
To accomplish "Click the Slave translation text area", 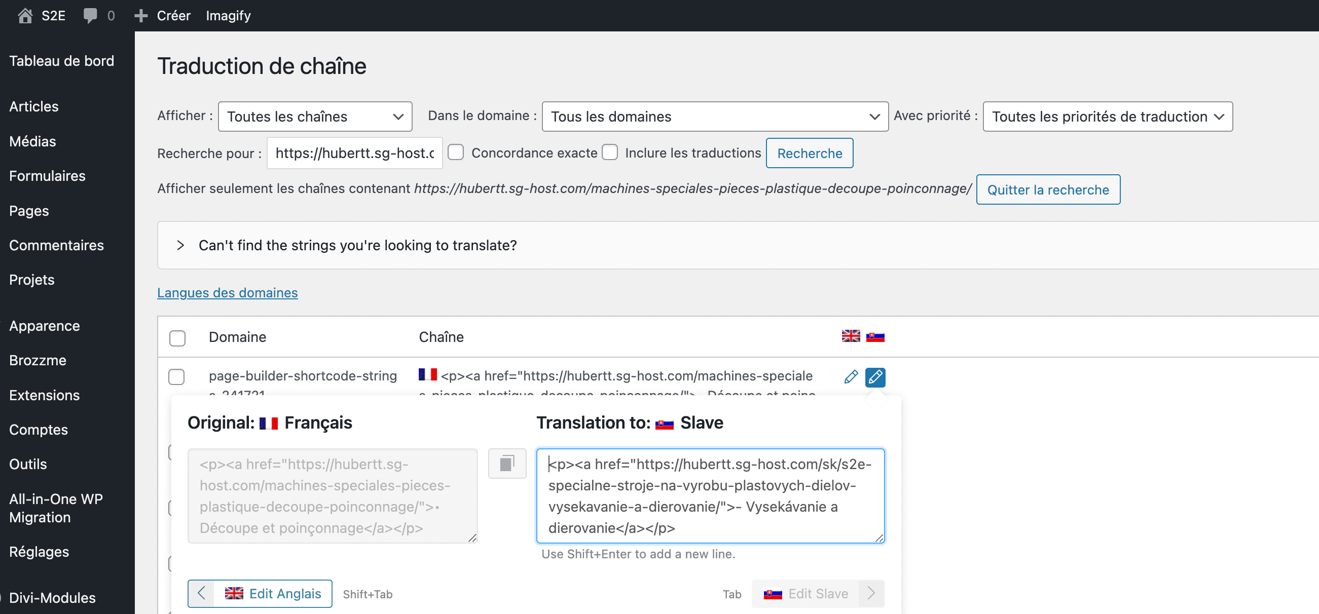I will pos(710,496).
